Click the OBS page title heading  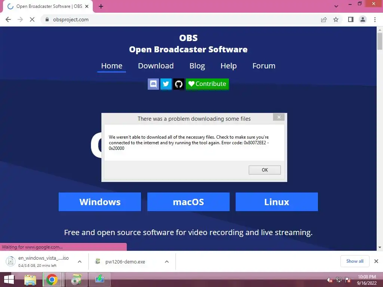pyautogui.click(x=189, y=44)
